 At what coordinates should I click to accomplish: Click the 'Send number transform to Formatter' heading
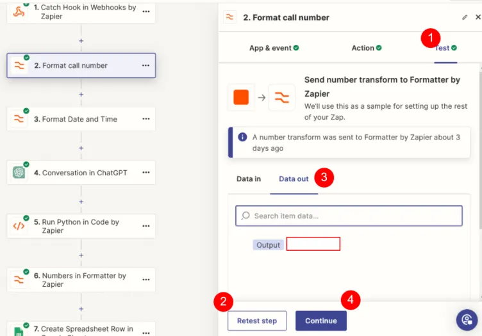pyautogui.click(x=382, y=86)
